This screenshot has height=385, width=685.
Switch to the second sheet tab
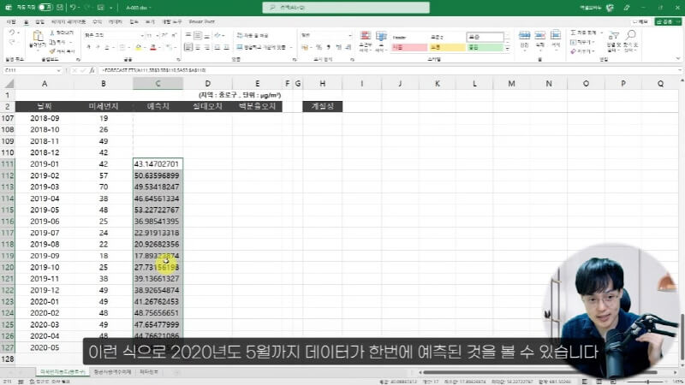pos(112,372)
